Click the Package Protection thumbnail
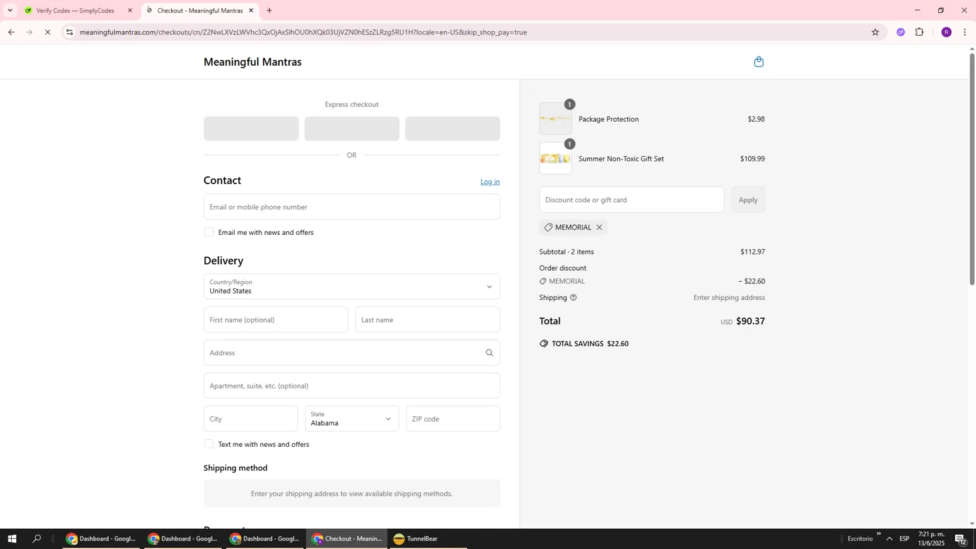 pos(556,119)
